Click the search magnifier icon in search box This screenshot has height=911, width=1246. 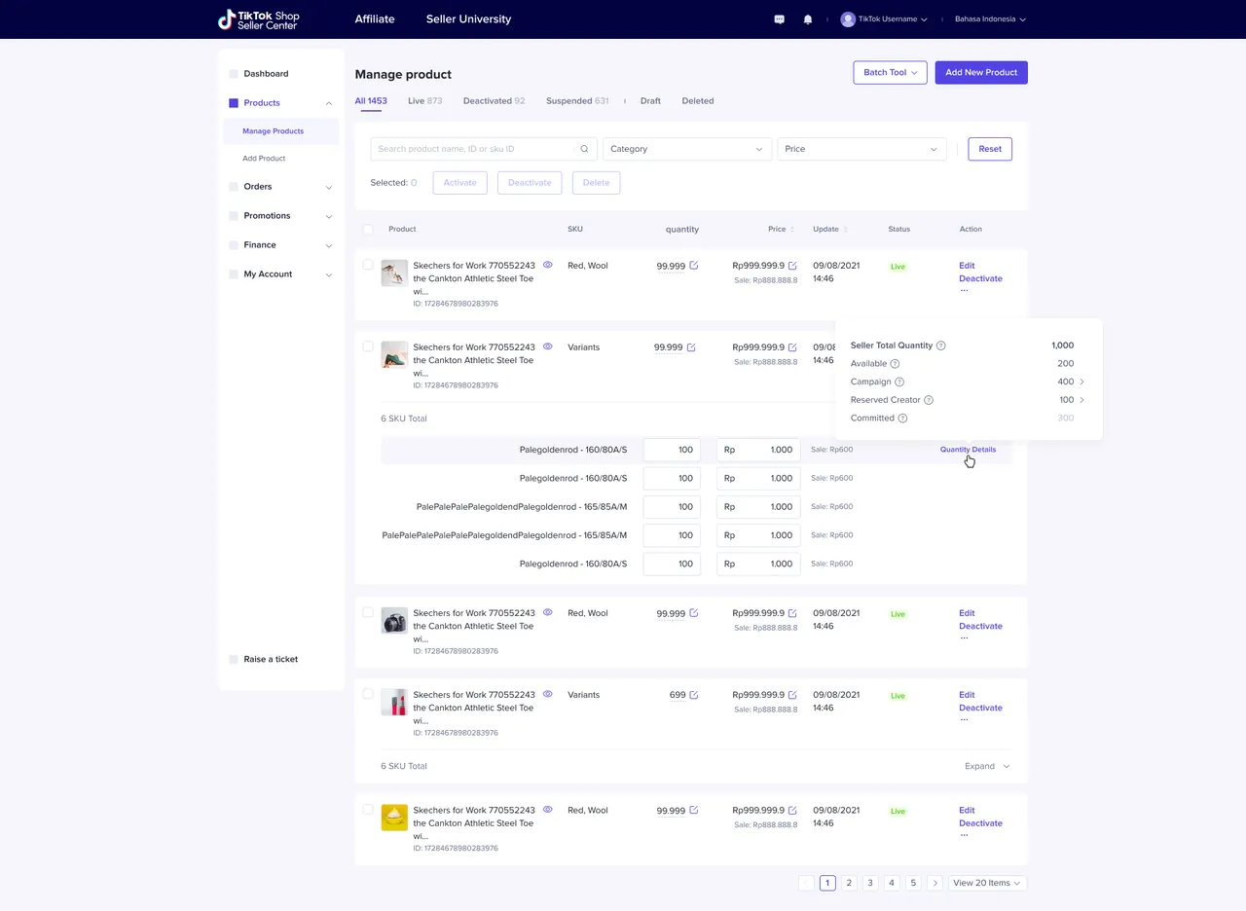[584, 149]
